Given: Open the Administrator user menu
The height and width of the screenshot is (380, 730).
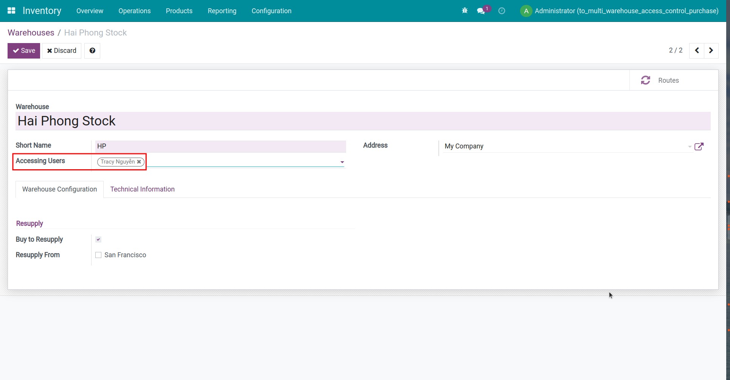Looking at the screenshot, I should click(619, 11).
